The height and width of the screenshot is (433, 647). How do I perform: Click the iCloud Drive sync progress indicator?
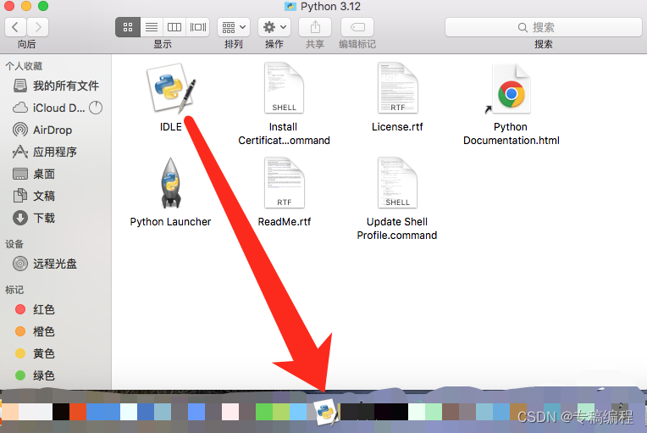point(96,108)
